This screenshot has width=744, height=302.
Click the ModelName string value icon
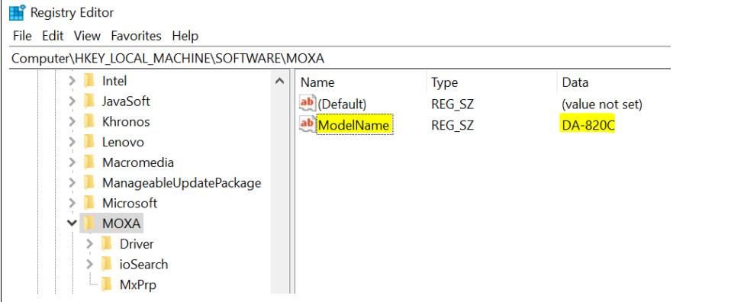308,124
